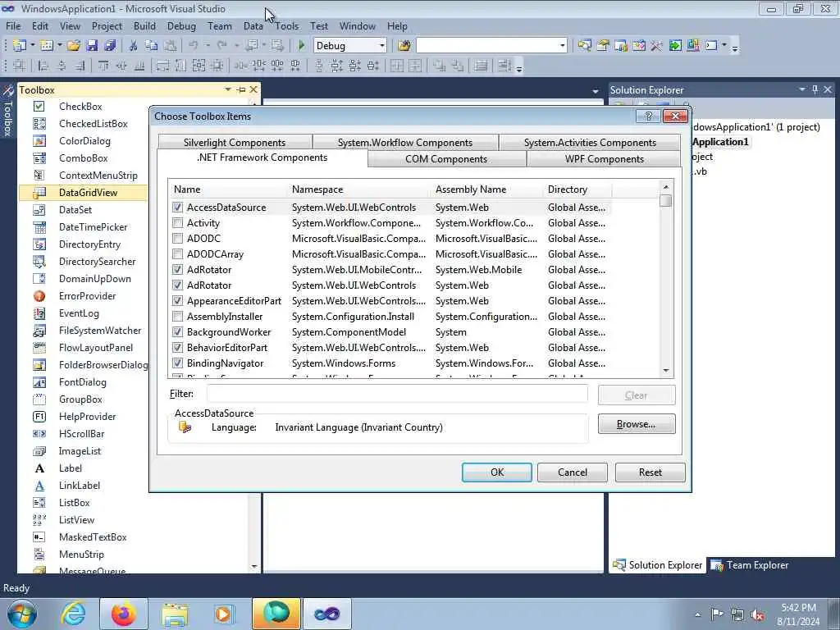The image size is (840, 630).
Task: Uncheck the BackgroundWorker checkbox
Action: coord(177,332)
